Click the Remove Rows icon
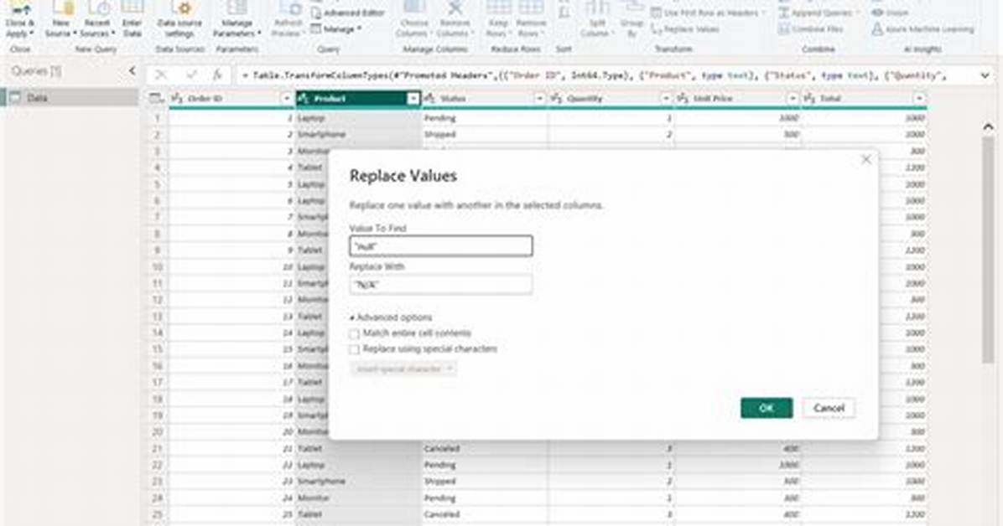The width and height of the screenshot is (1003, 526). [531, 19]
